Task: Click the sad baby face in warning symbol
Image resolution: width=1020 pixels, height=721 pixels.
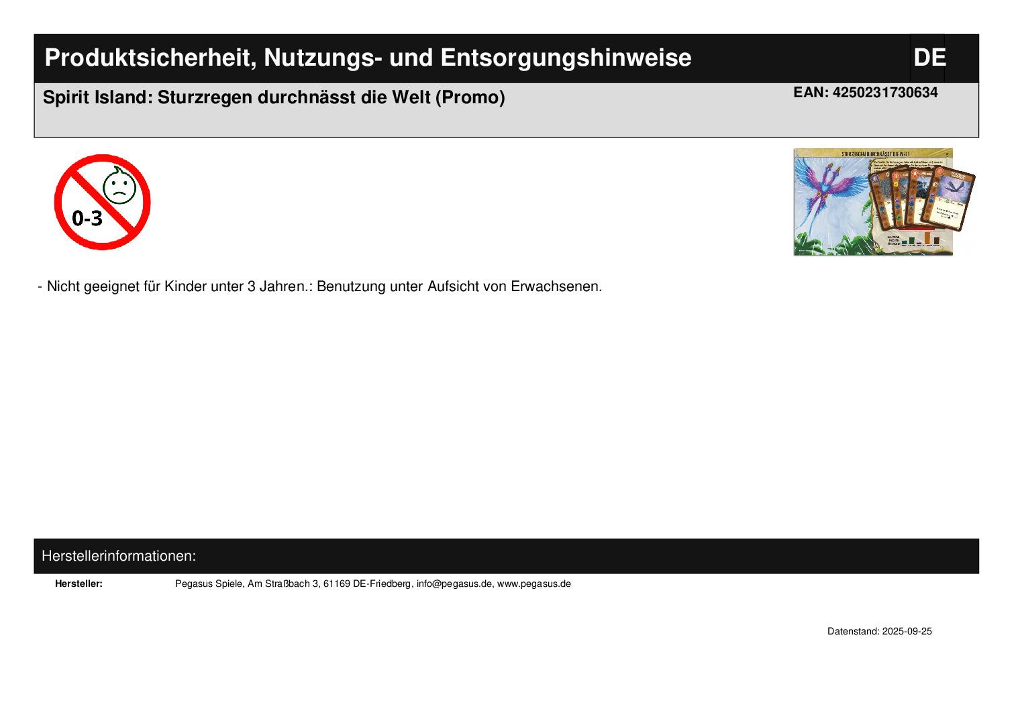Action: (x=119, y=186)
